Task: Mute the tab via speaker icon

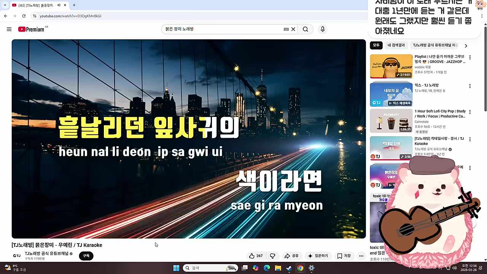Action: click(x=59, y=5)
